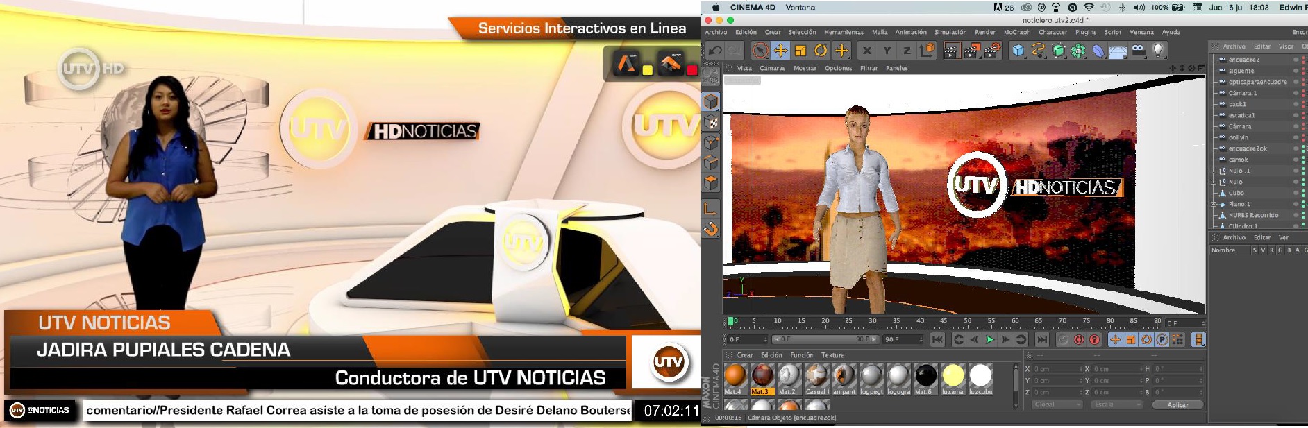Click the red question mark keyframe icon
The width and height of the screenshot is (1308, 428).
click(x=1095, y=339)
